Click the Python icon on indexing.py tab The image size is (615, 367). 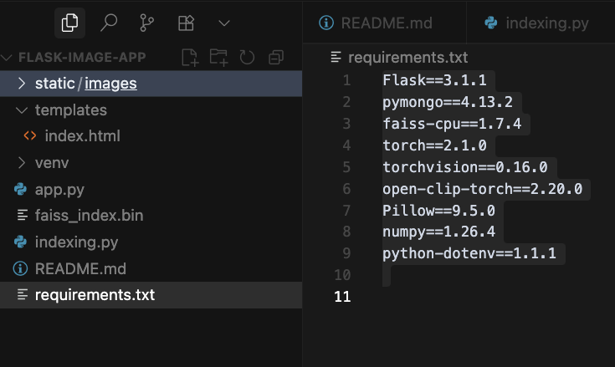coord(490,23)
